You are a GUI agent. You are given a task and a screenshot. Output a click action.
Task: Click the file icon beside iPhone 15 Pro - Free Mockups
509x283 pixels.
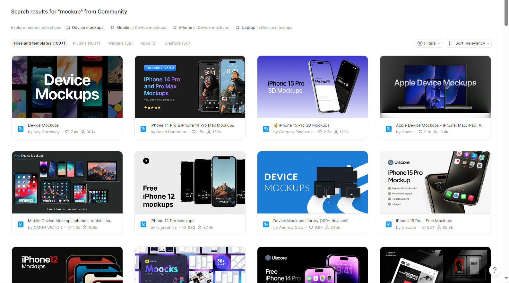pyautogui.click(x=389, y=224)
